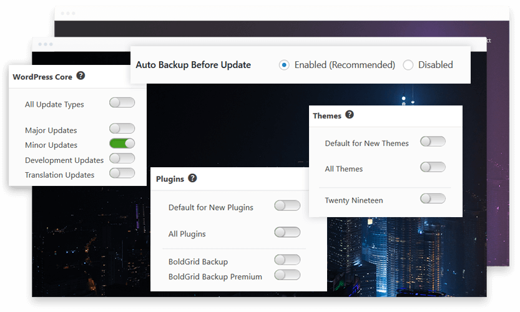The image size is (520, 312).
Task: Click the Auto Backup Before Update label
Action: (193, 65)
